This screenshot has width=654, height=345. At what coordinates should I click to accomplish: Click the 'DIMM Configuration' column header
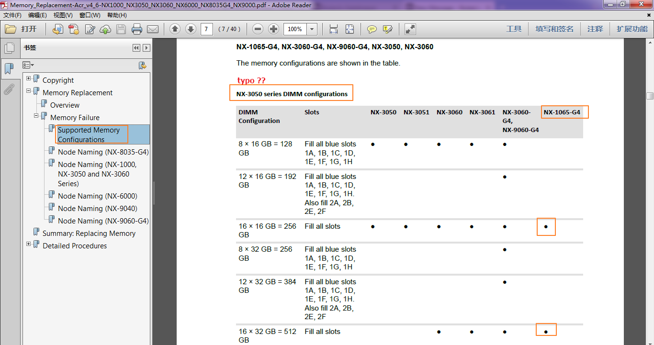259,116
